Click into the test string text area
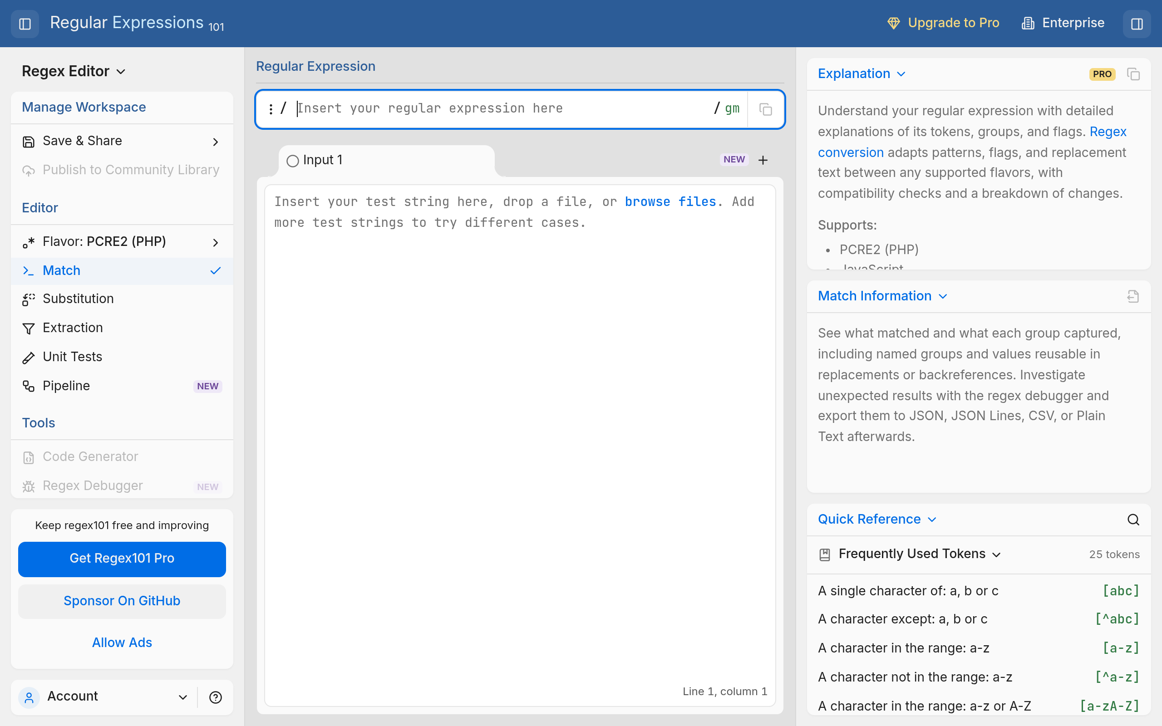Viewport: 1162px width, 726px height. [x=520, y=445]
